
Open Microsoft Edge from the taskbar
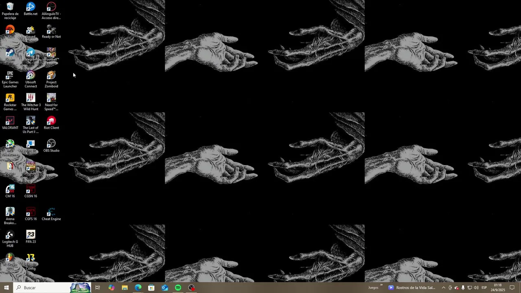point(138,288)
